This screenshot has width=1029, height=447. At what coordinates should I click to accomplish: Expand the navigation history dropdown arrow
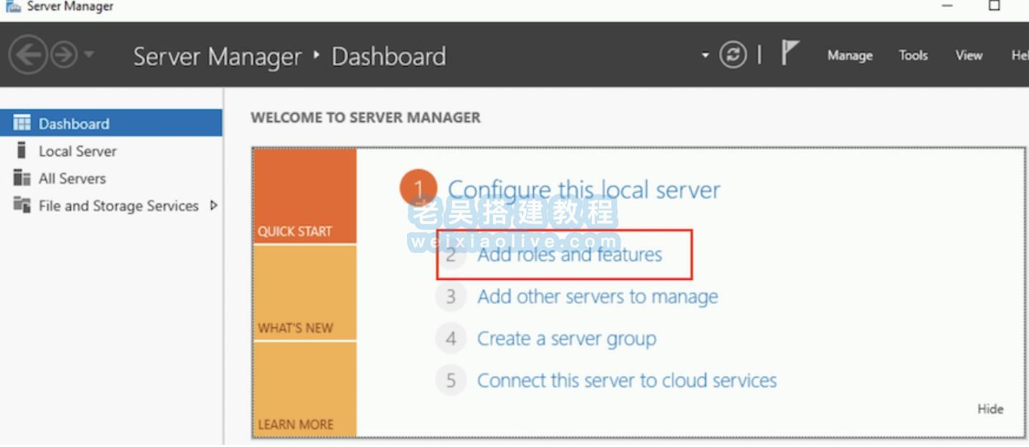[88, 55]
